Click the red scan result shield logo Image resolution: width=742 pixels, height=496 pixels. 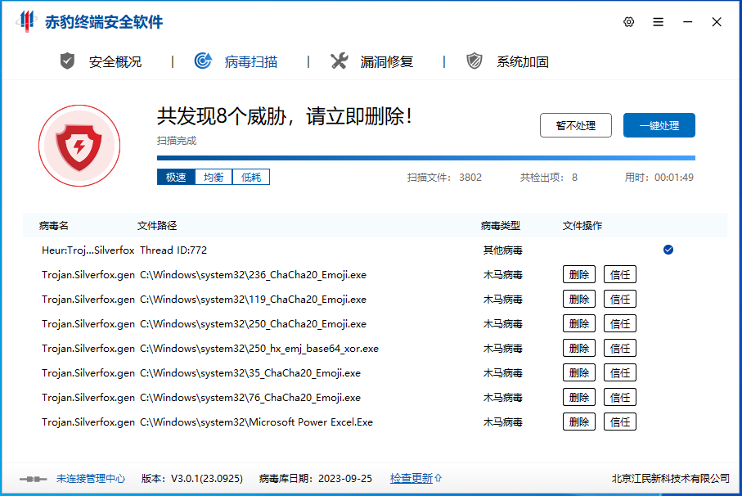pos(79,144)
